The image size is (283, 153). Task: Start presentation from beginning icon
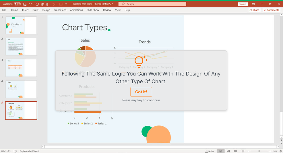pos(42,4)
